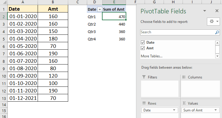This screenshot has width=222, height=118.
Task: Open the Tools gear menu in PivotTable Fields
Action: click(x=213, y=21)
